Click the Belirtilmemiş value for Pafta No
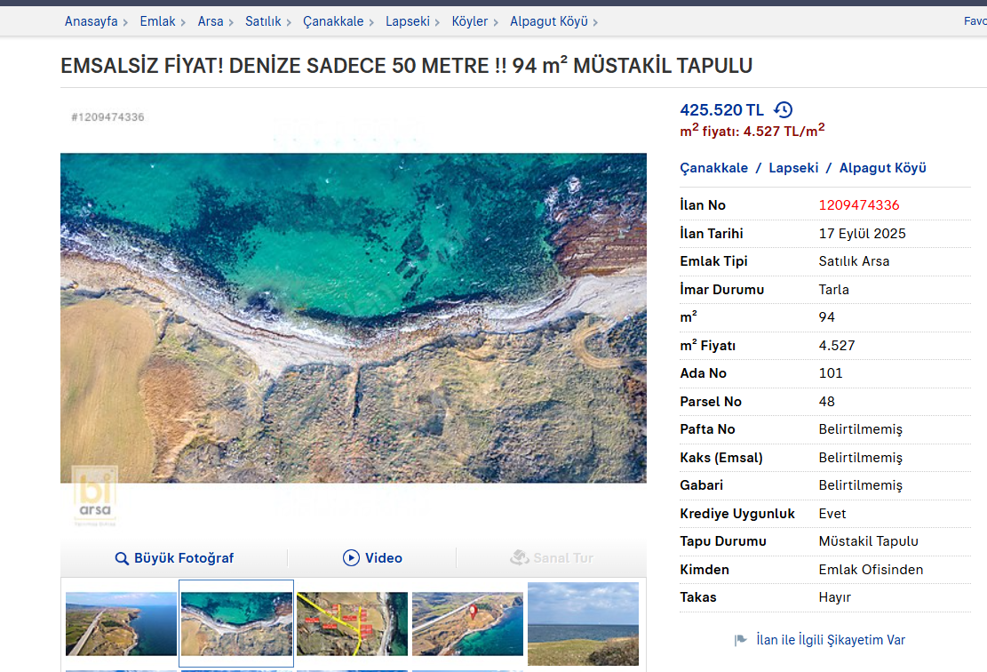Screen dimensions: 987x672 click(861, 429)
